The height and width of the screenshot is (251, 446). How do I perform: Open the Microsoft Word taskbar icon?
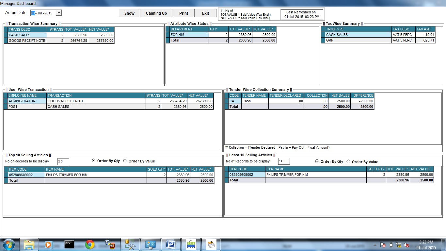tap(171, 244)
